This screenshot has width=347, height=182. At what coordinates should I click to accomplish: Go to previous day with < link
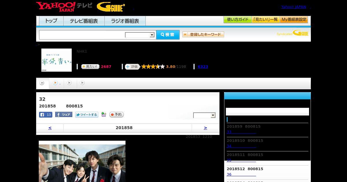point(50,128)
